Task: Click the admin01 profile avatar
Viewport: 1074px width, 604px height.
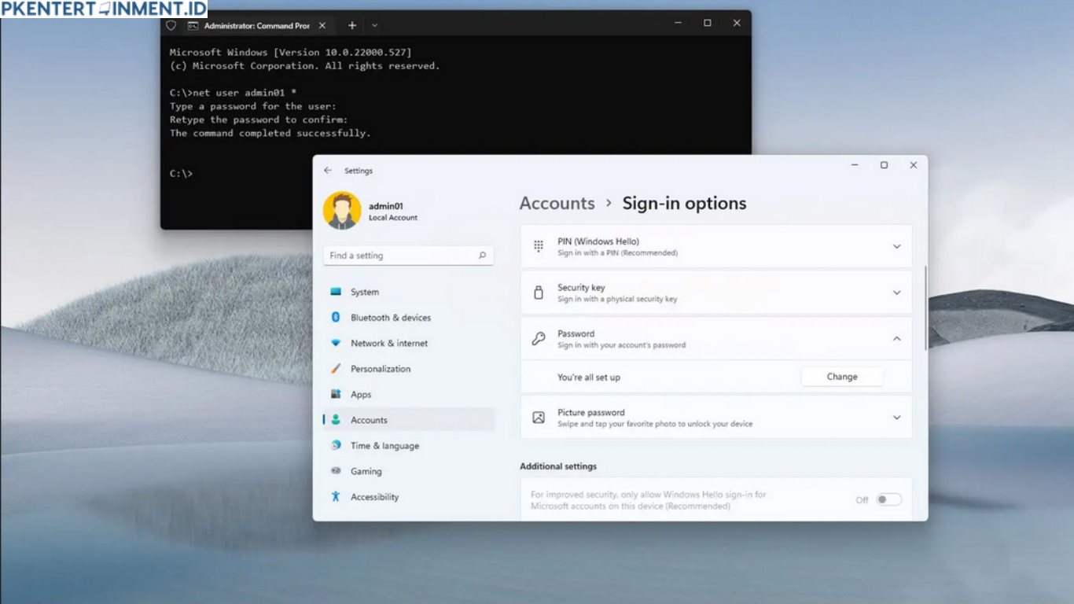Action: click(342, 211)
